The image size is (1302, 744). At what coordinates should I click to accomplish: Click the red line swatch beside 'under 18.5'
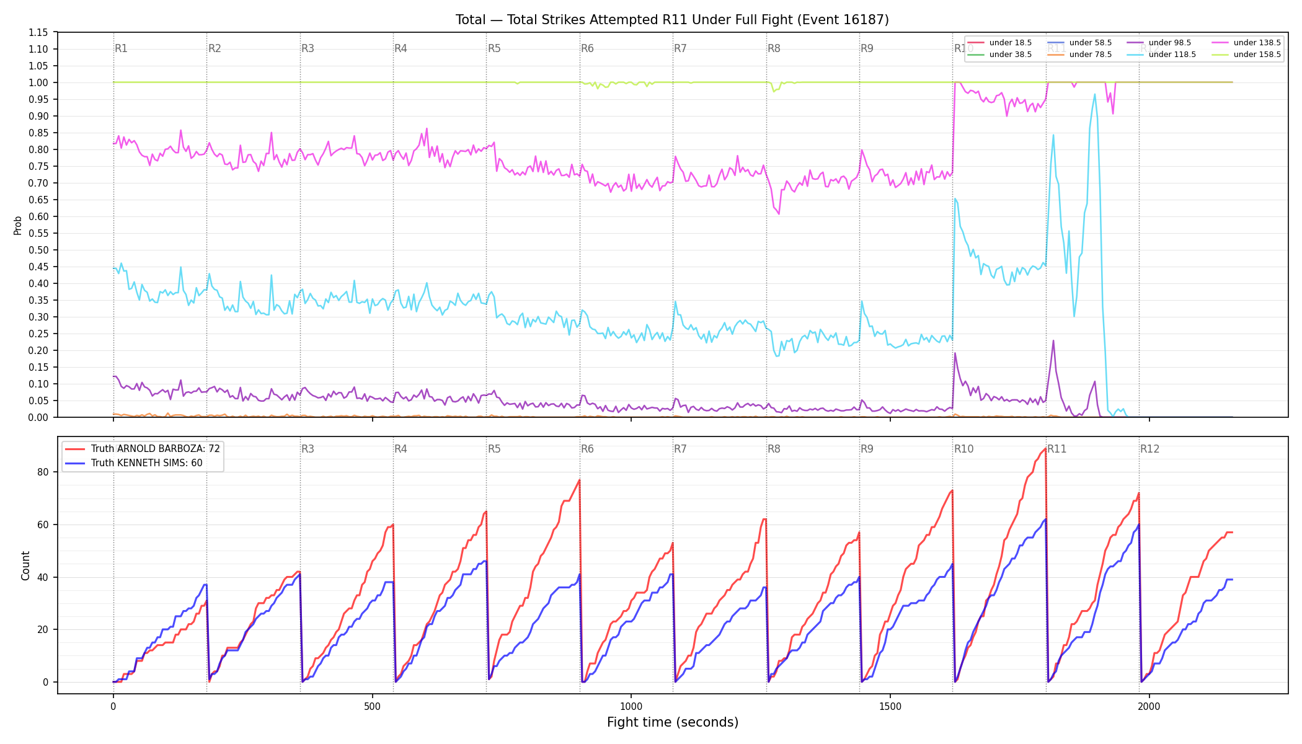tap(976, 43)
